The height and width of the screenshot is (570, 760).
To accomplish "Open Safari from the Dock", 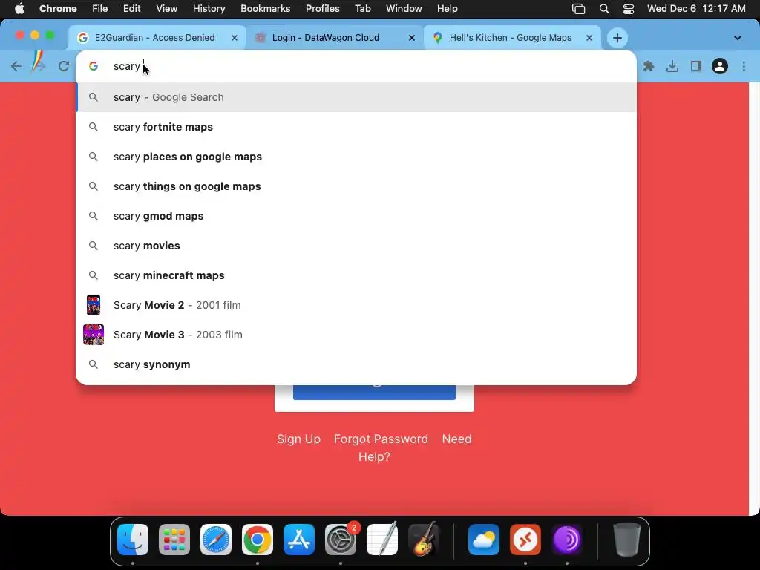I will pos(216,540).
